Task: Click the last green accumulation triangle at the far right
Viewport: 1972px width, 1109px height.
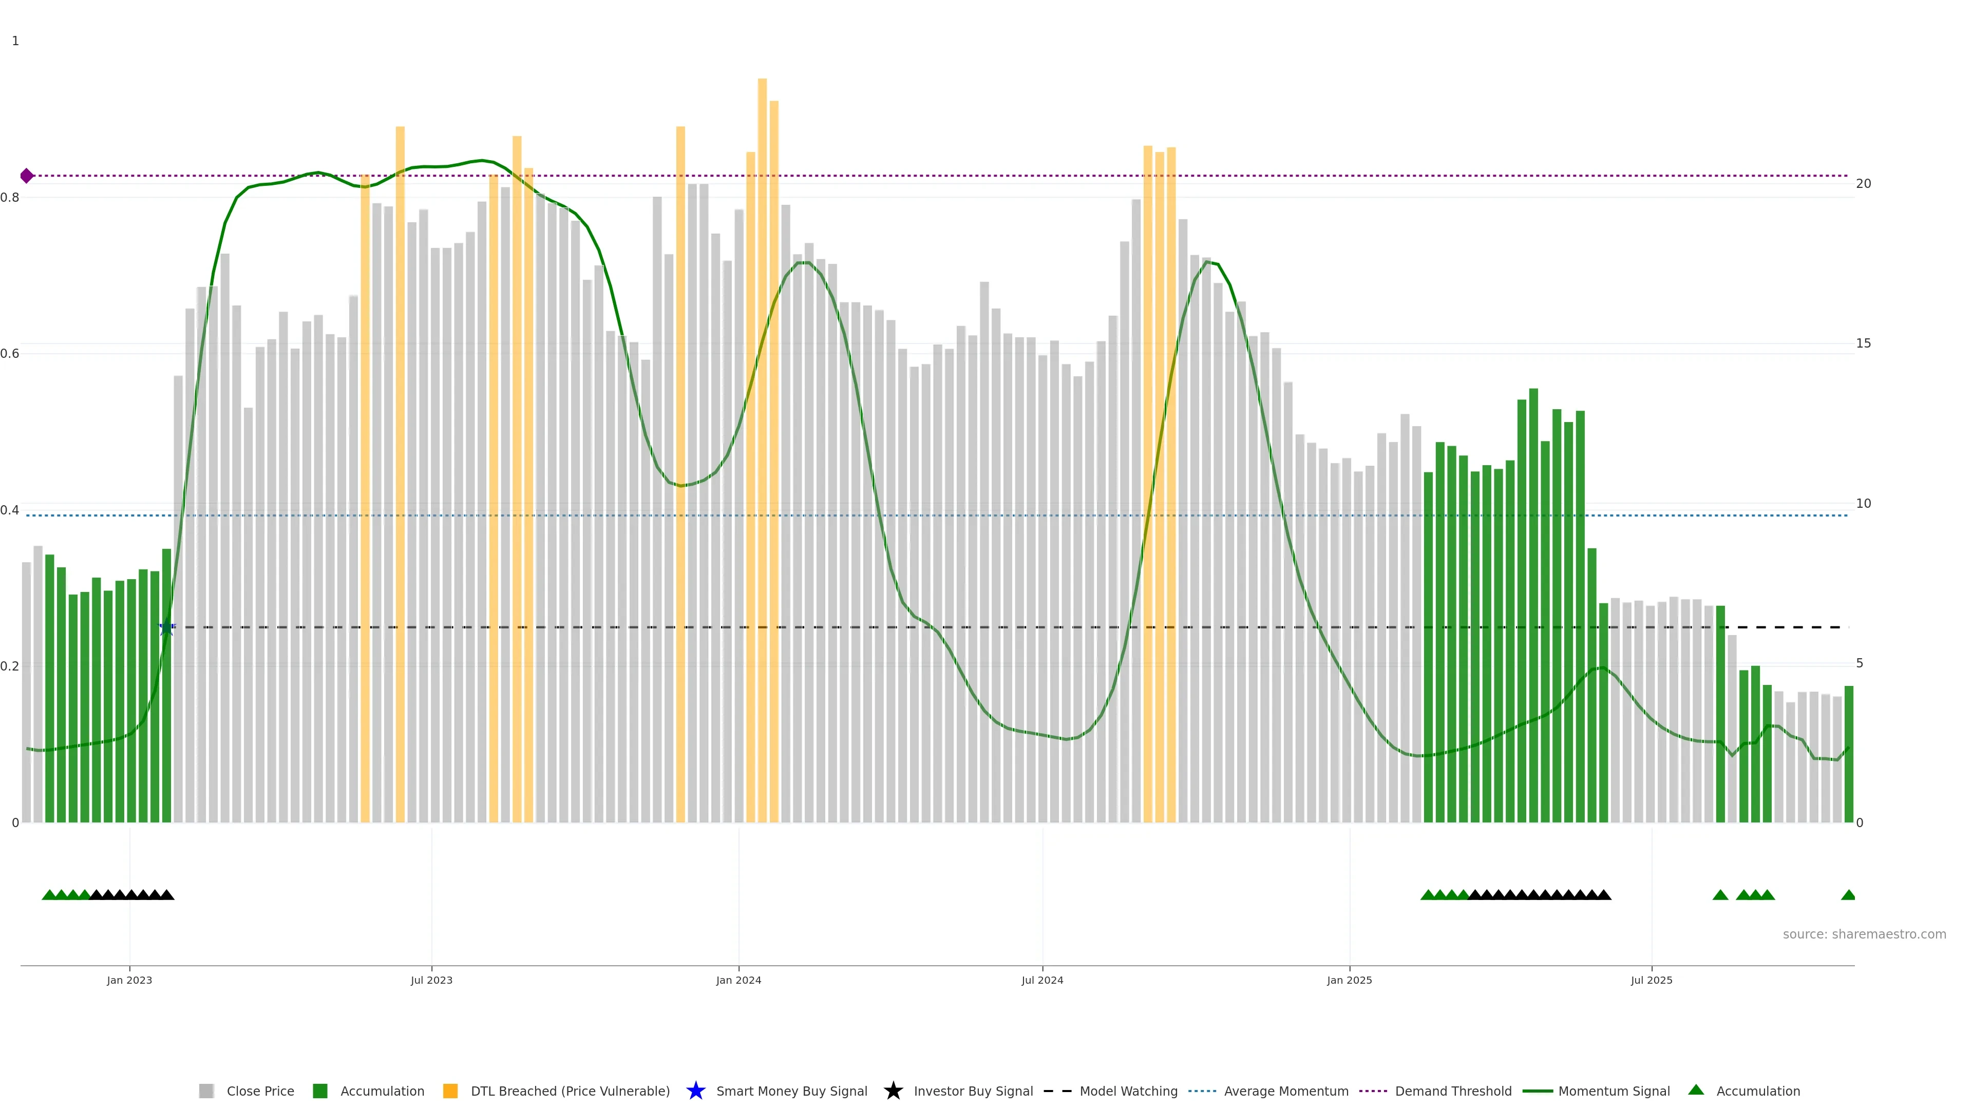Action: pos(1848,895)
